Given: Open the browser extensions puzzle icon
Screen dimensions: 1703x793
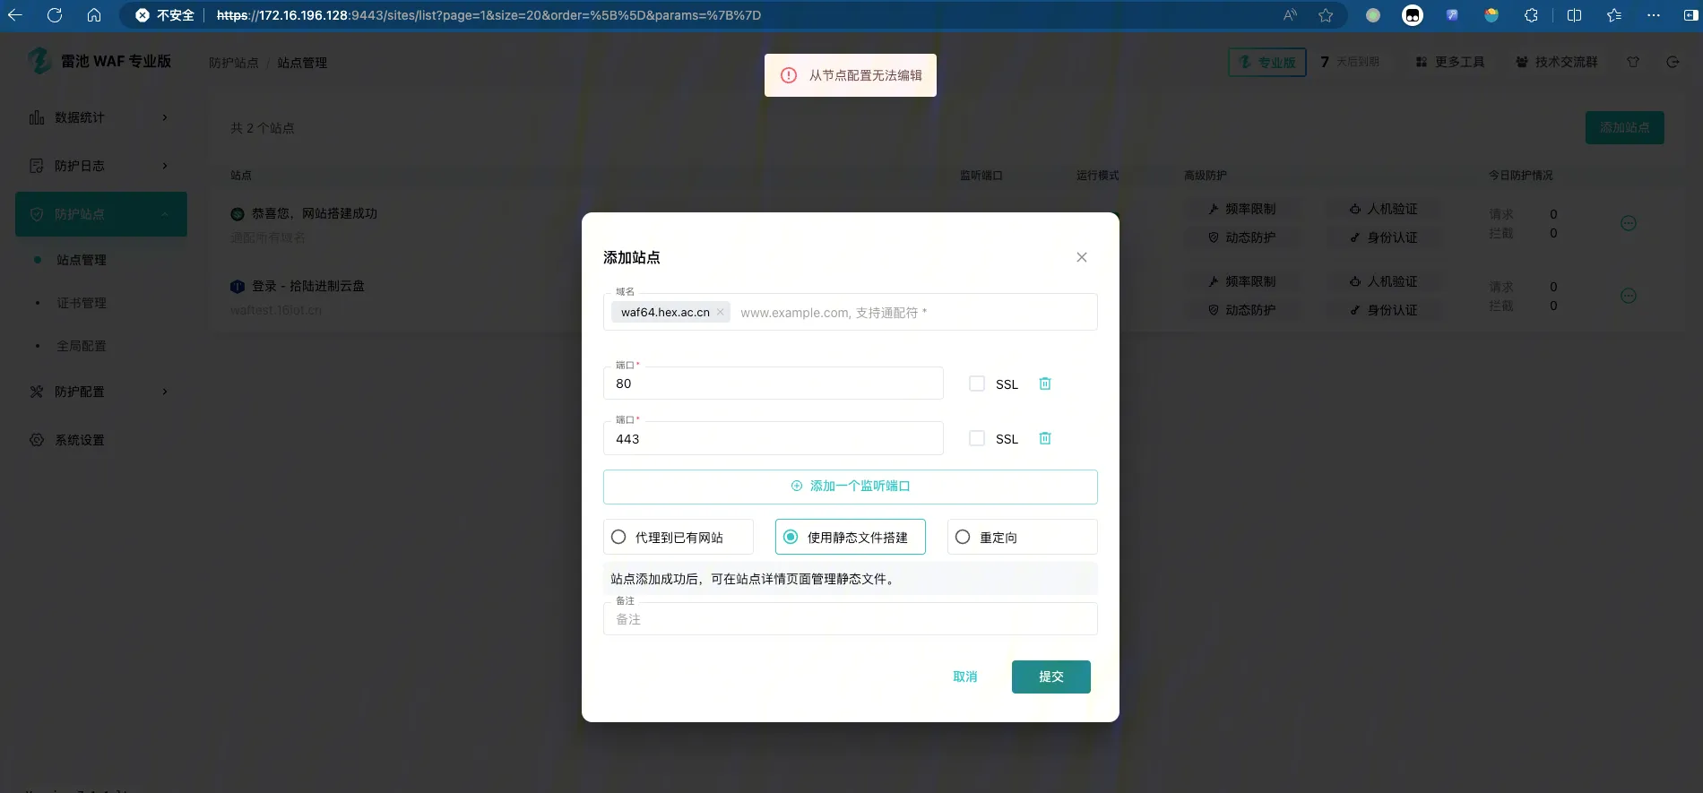Looking at the screenshot, I should click(x=1531, y=15).
